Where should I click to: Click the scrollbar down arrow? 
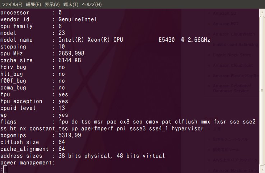pyautogui.click(x=262, y=169)
